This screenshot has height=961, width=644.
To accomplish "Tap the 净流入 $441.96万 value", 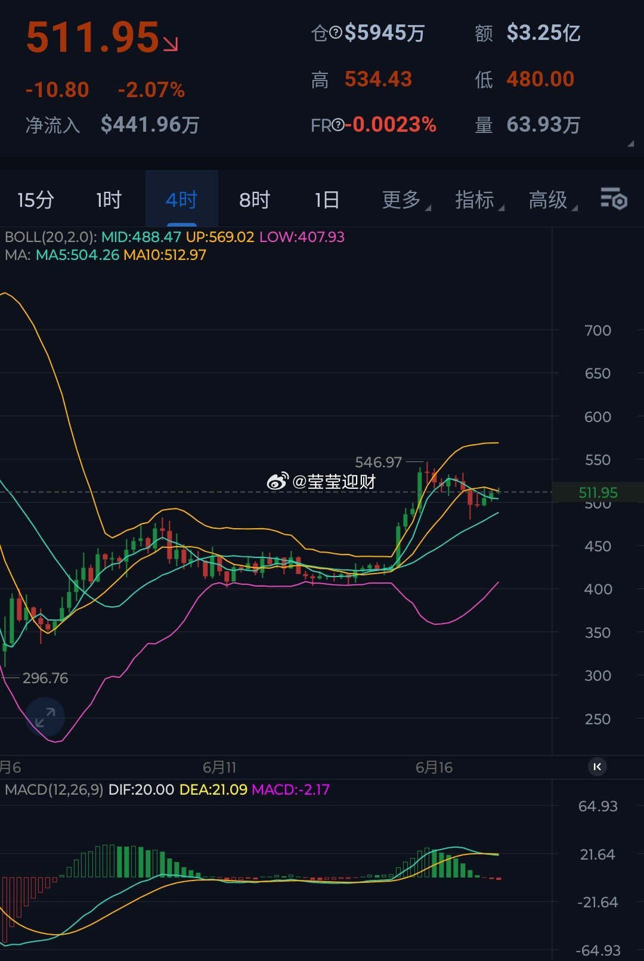I will (150, 125).
